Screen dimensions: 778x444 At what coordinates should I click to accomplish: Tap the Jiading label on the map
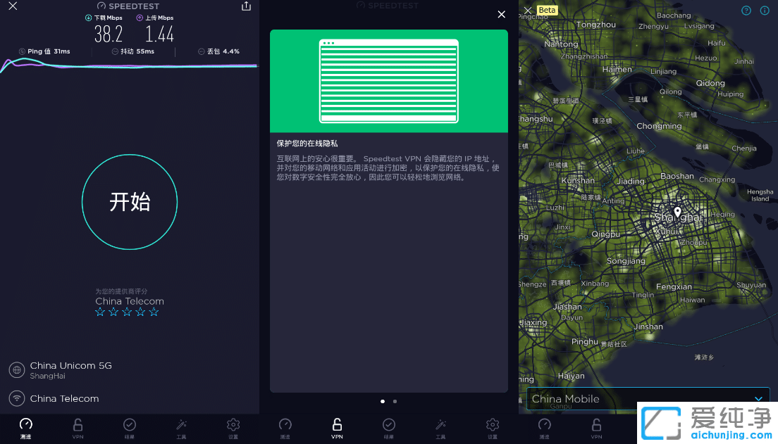click(x=631, y=182)
